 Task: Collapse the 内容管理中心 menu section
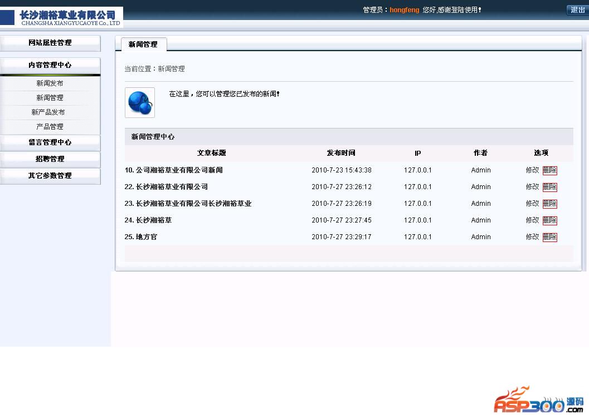pos(50,65)
